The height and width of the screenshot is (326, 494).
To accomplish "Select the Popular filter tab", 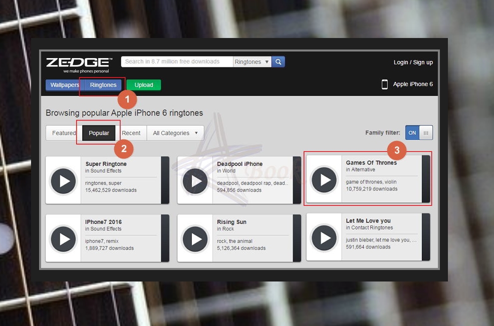I will pos(99,133).
